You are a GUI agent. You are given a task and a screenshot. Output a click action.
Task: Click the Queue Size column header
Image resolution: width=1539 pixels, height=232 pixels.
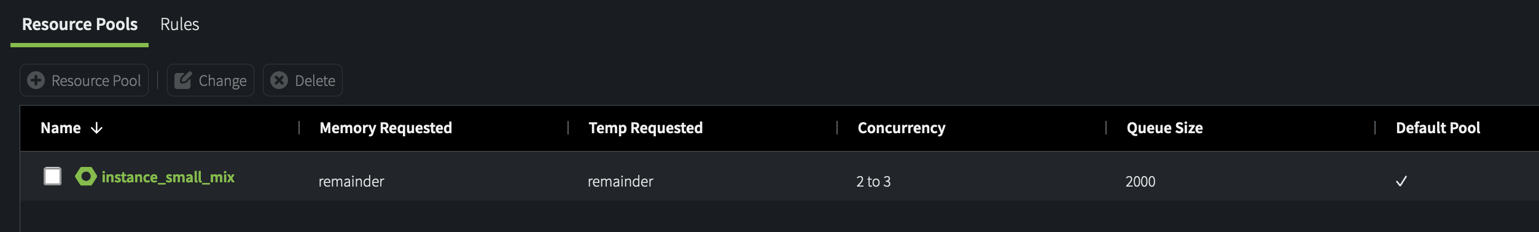(x=1164, y=128)
